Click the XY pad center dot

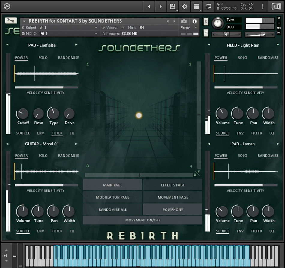pyautogui.click(x=139, y=115)
